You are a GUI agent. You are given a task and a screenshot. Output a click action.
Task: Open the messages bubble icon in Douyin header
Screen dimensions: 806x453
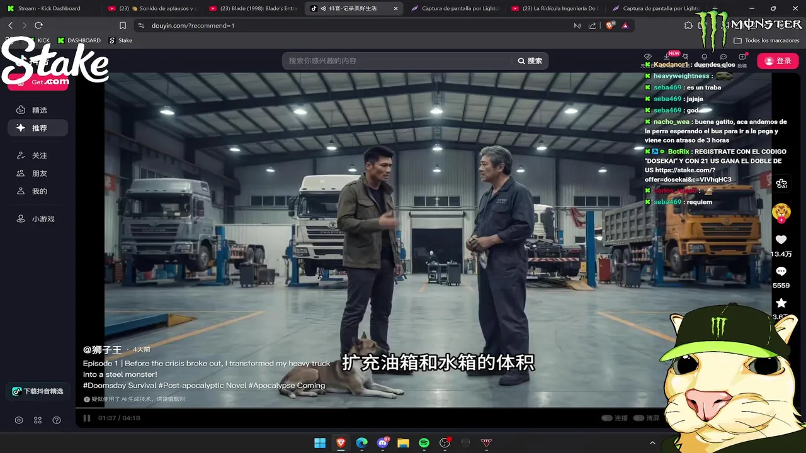tap(723, 57)
